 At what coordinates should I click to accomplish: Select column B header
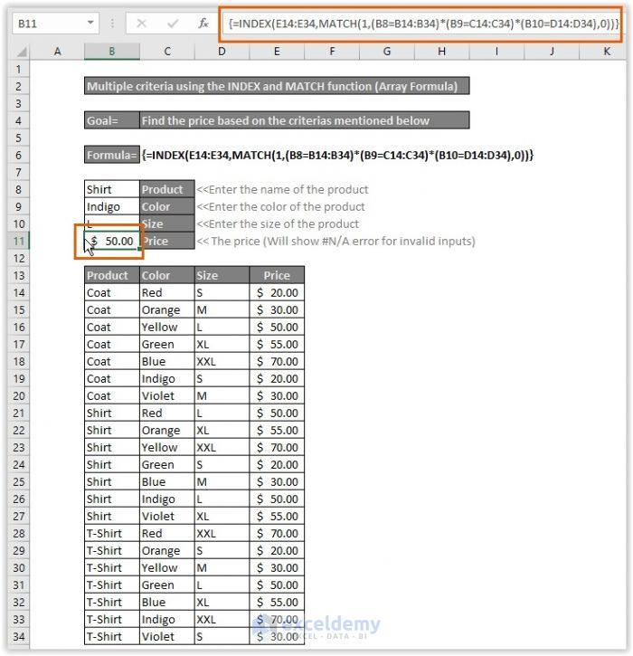coord(111,52)
